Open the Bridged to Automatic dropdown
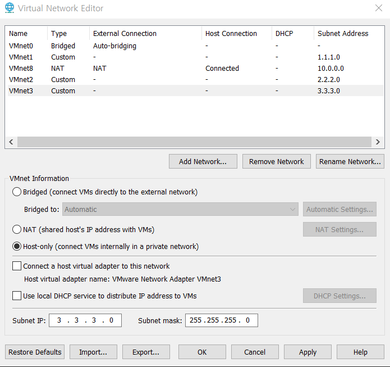The height and width of the screenshot is (367, 390). point(180,209)
